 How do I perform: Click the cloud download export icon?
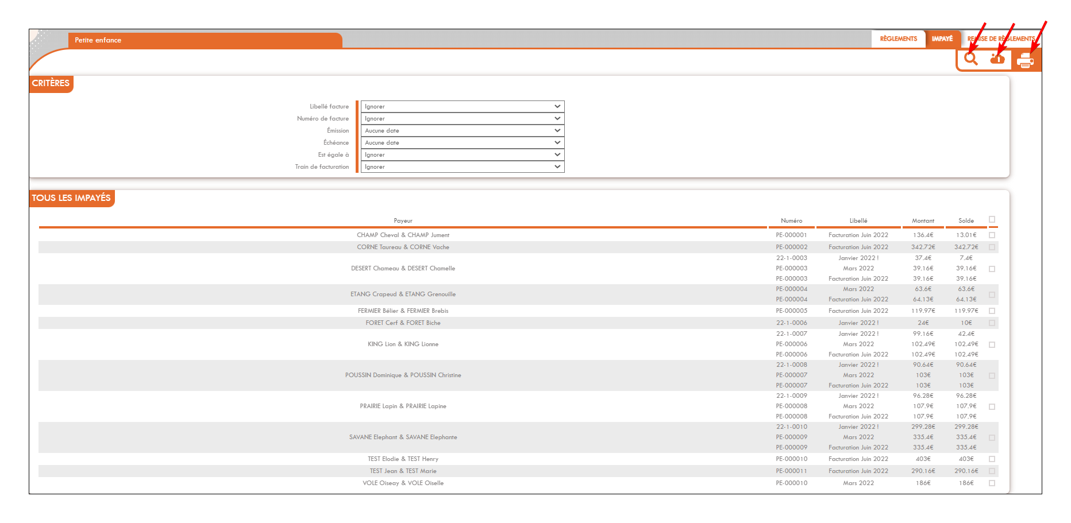(997, 59)
